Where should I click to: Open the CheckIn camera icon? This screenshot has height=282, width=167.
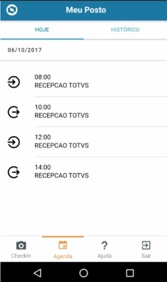21,245
